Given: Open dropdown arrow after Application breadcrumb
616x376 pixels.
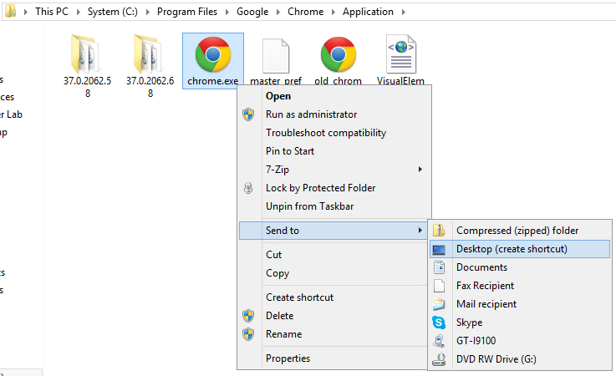Looking at the screenshot, I should (x=404, y=13).
